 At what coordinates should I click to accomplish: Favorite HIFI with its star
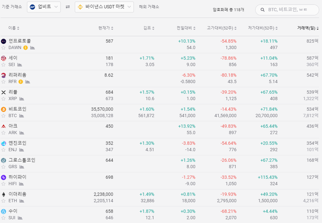(3, 184)
